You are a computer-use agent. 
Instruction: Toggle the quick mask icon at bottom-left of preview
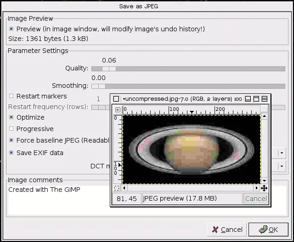tap(117, 188)
